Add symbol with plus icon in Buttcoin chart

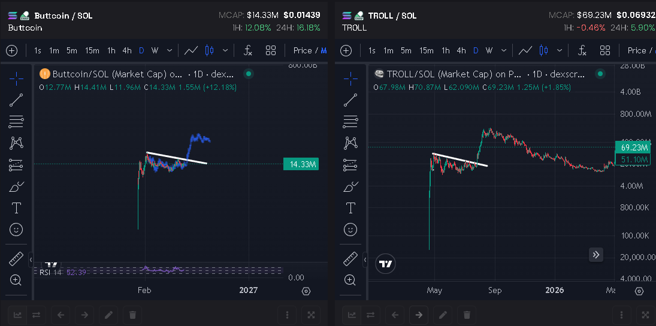click(12, 50)
